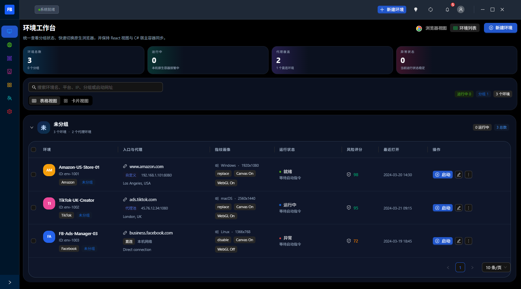Click the lightbulb icon in title bar
The height and width of the screenshot is (289, 521).
pos(416,10)
